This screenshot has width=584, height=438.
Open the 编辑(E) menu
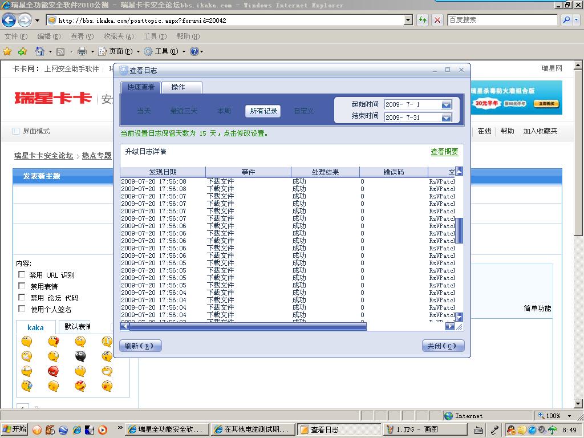49,36
